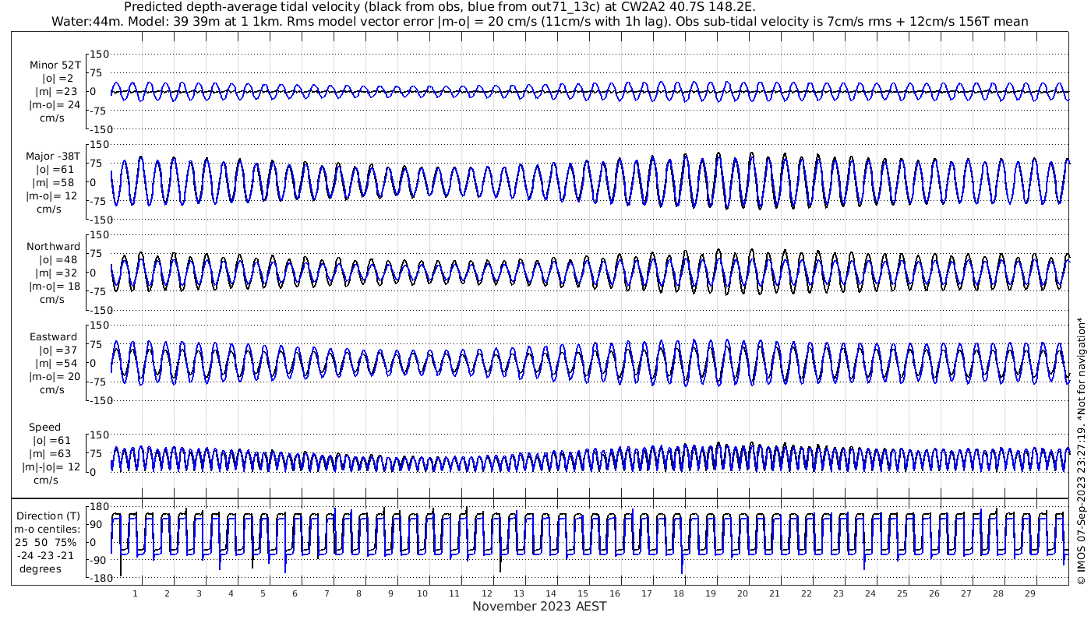Select the '150' tick of the Minor panel
The image size is (1091, 623).
(101, 54)
